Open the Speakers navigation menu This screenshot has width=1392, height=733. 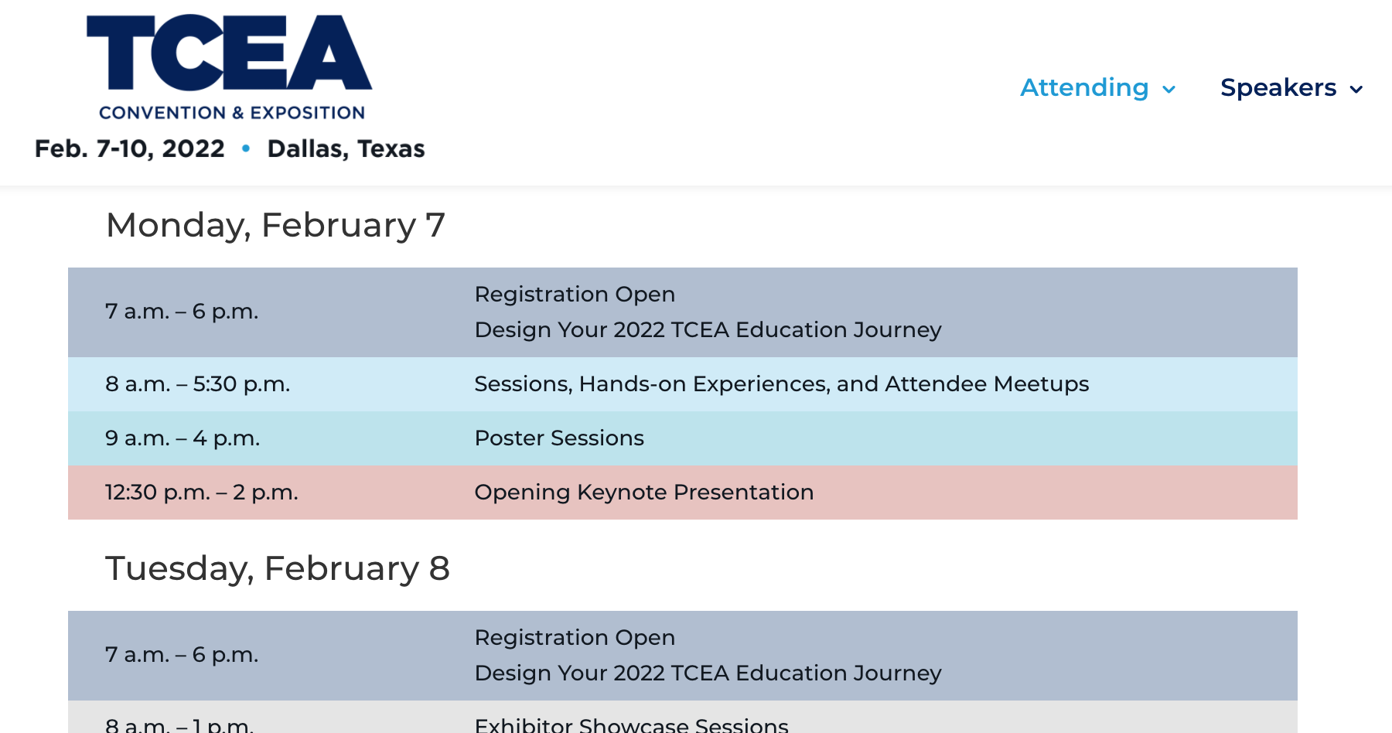pyautogui.click(x=1278, y=87)
